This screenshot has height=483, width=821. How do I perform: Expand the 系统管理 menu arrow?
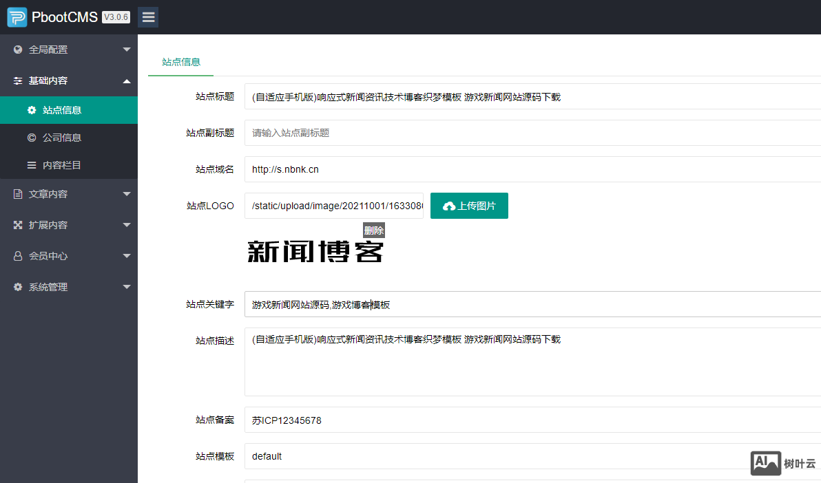point(127,287)
